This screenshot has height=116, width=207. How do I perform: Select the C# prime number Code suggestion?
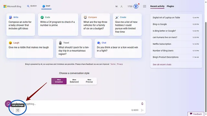(58, 24)
